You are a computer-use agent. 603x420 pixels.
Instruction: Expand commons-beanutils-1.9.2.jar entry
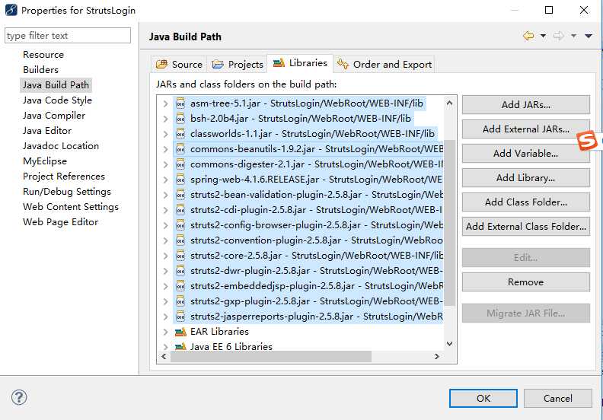point(165,149)
